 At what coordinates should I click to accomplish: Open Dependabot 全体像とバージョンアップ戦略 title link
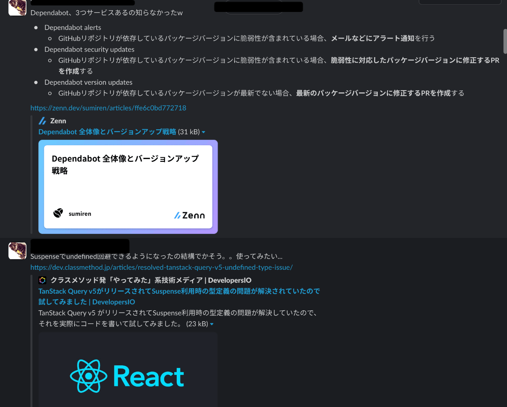(107, 132)
